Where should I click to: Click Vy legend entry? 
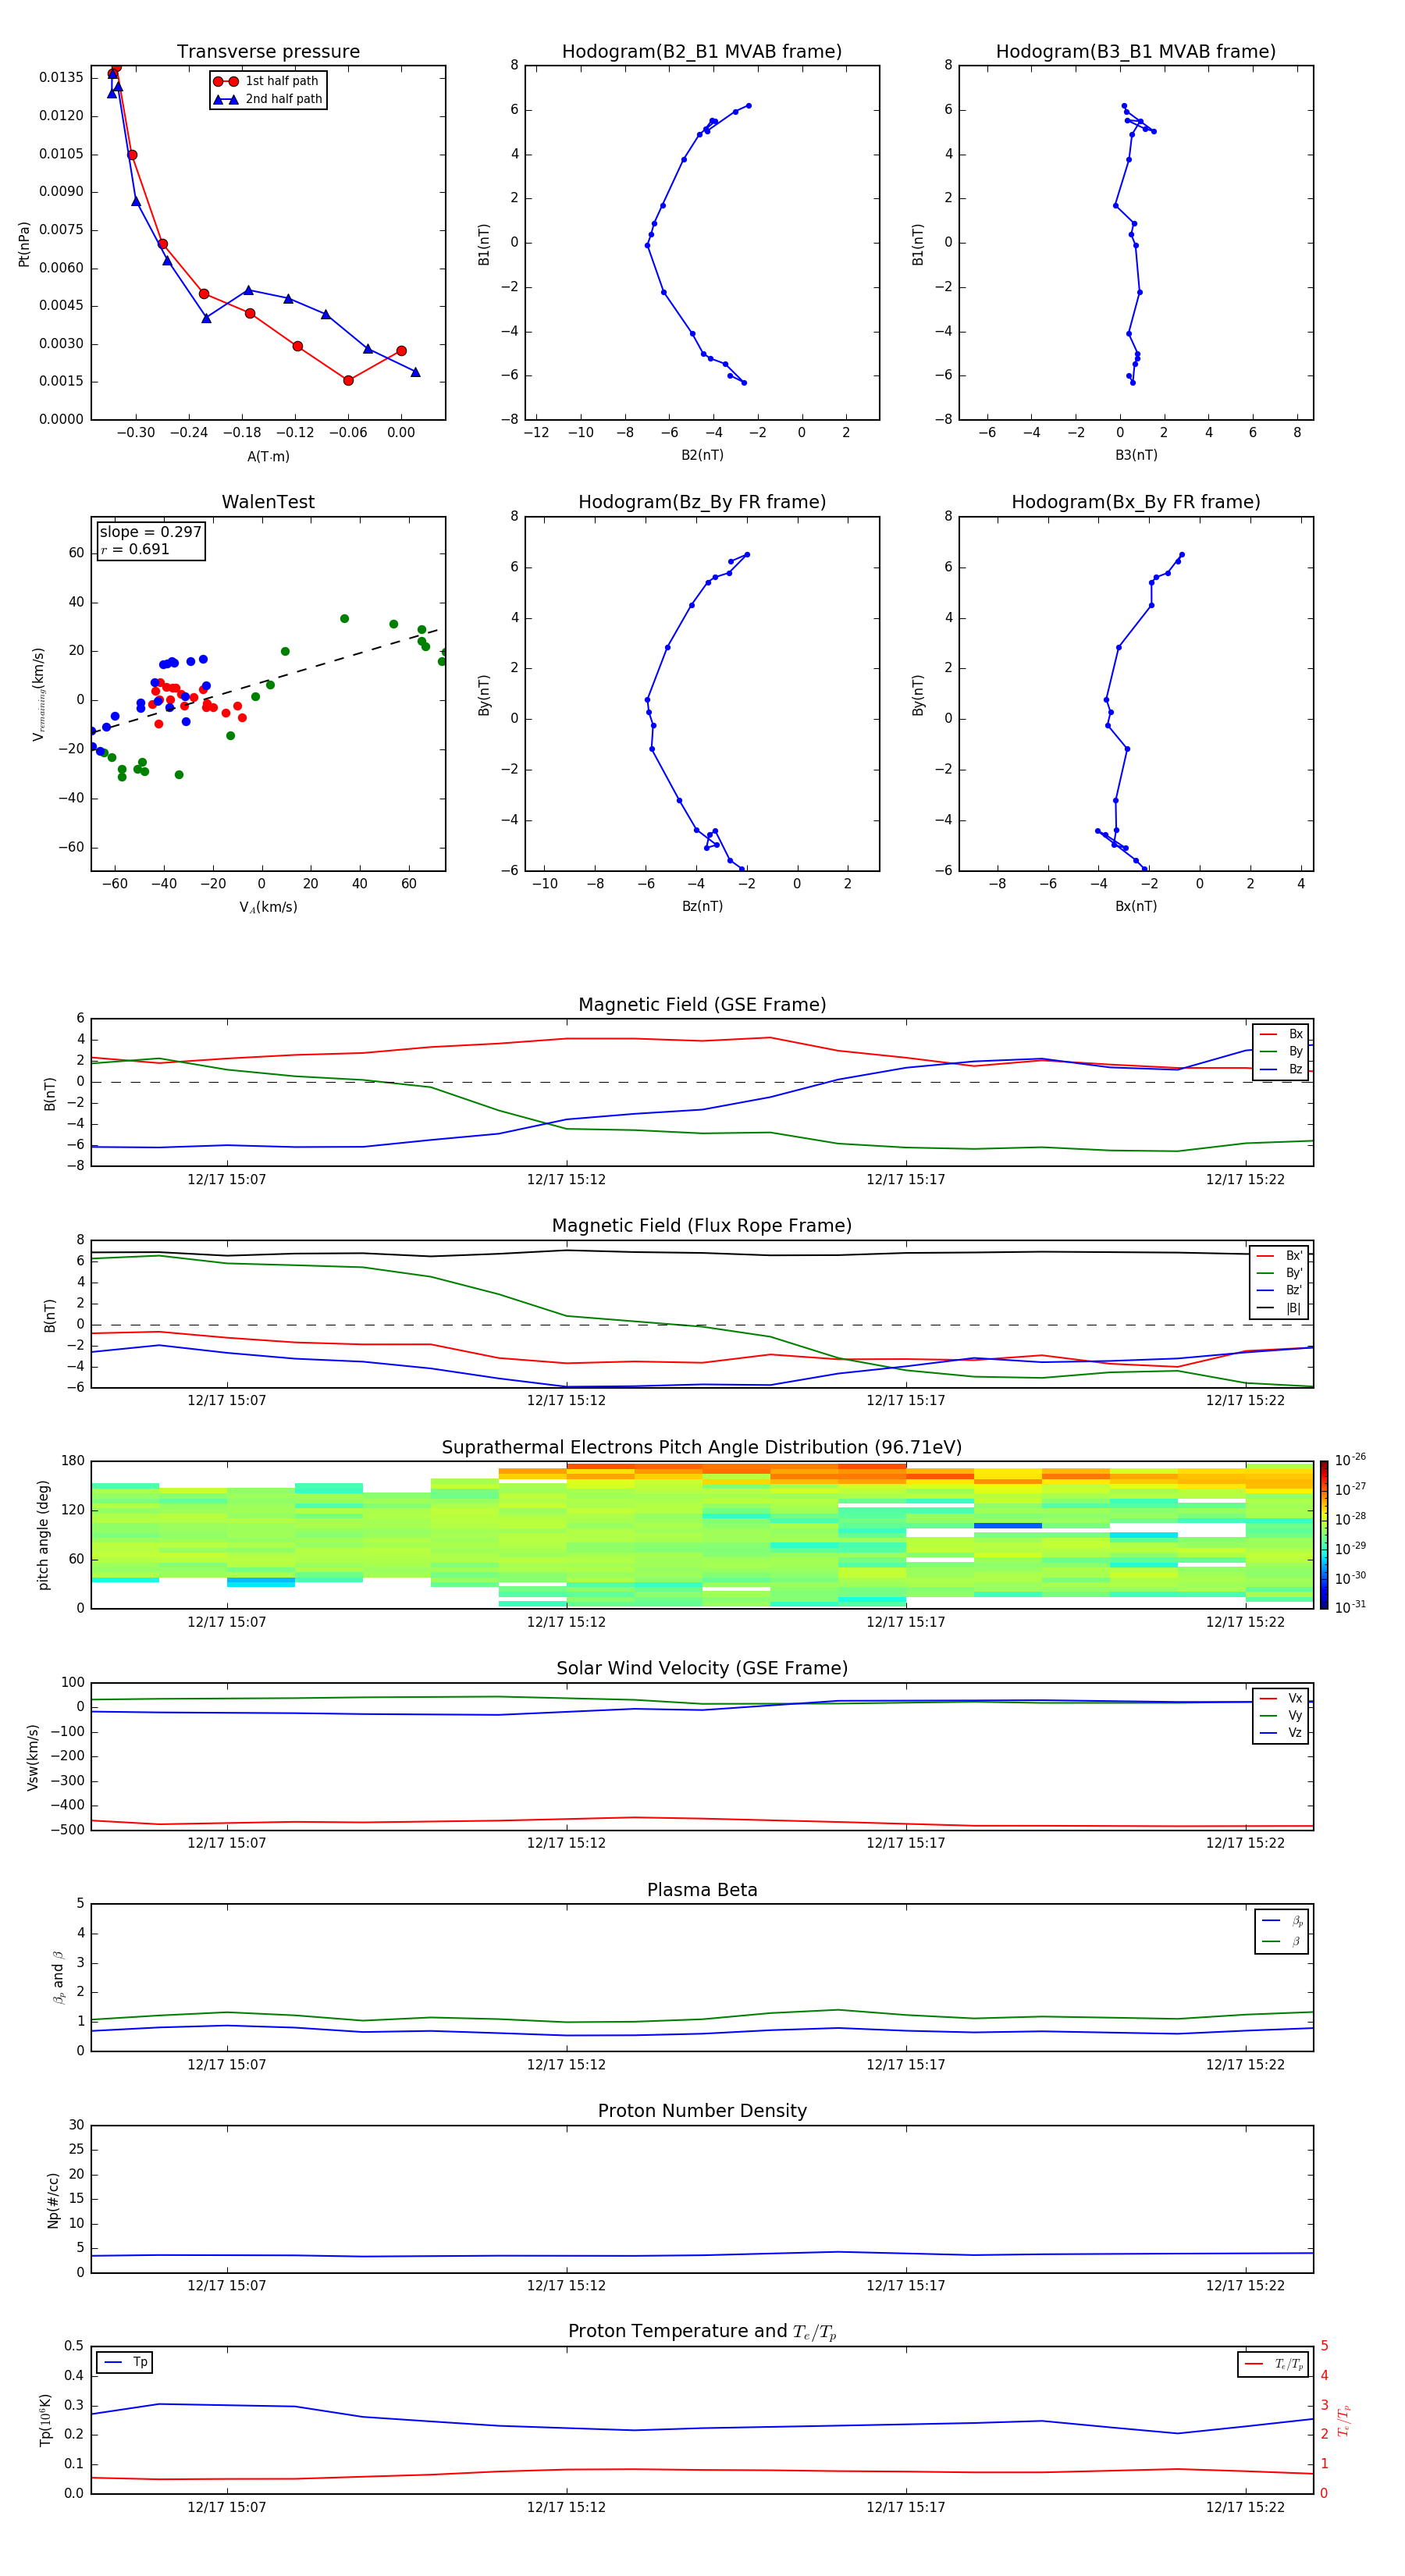pos(1281,1716)
